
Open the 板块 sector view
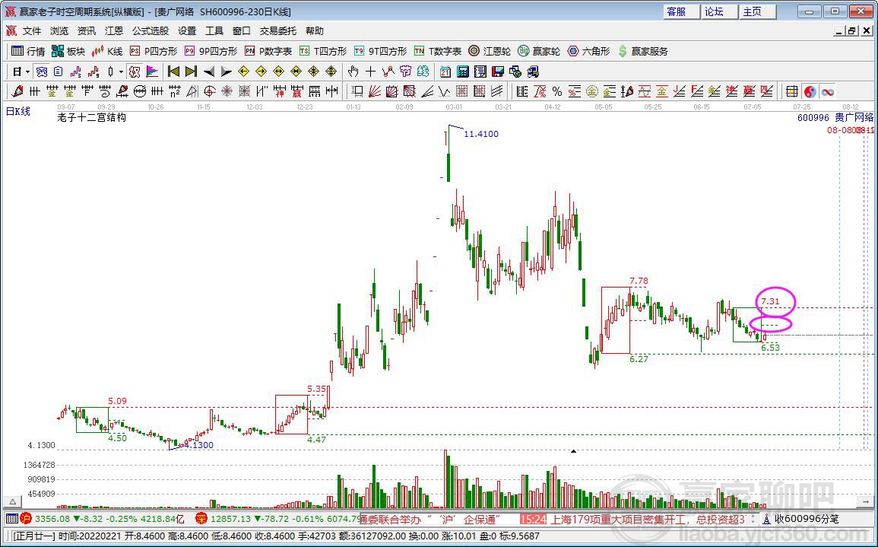[x=68, y=52]
